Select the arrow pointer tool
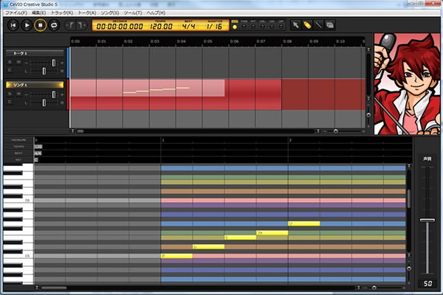443x295 pixels. click(296, 25)
